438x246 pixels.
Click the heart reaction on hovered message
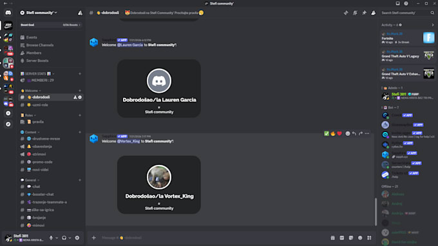[x=339, y=134]
